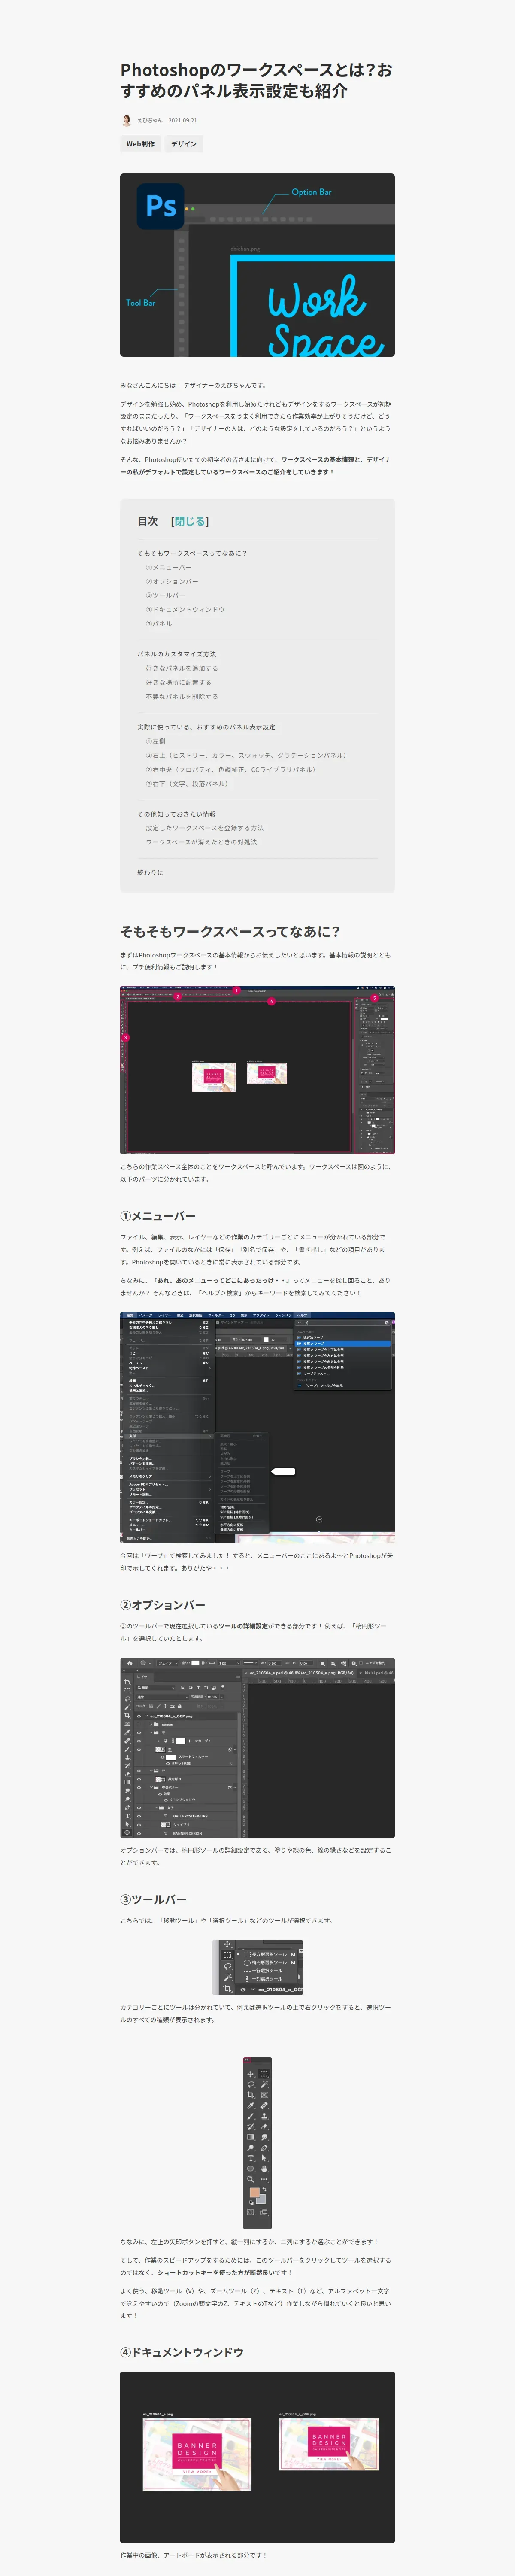The height and width of the screenshot is (2576, 515).
Task: Select the Frame tool icon
Action: tap(264, 2095)
